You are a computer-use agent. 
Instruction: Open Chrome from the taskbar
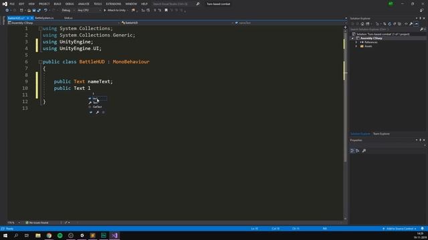[49, 235]
